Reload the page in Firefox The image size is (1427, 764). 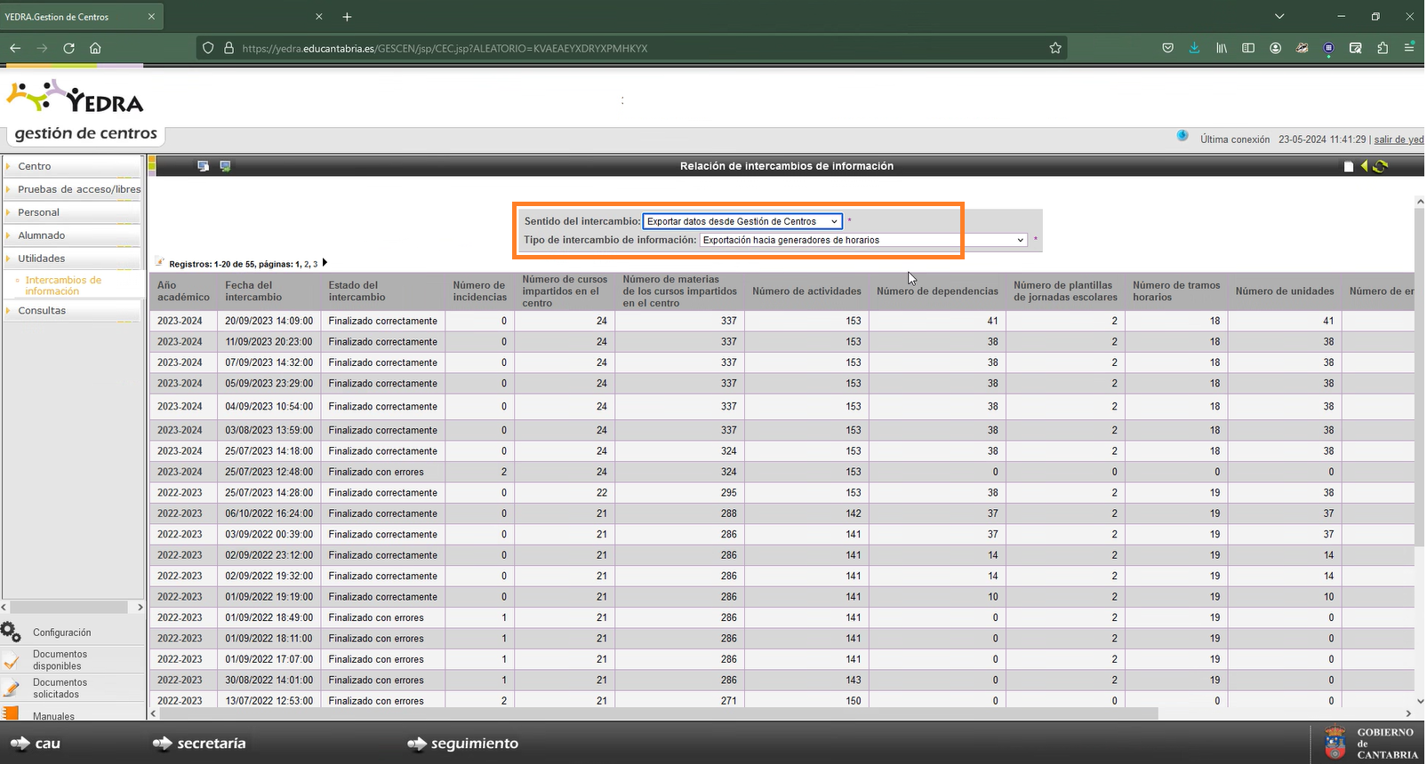coord(68,48)
